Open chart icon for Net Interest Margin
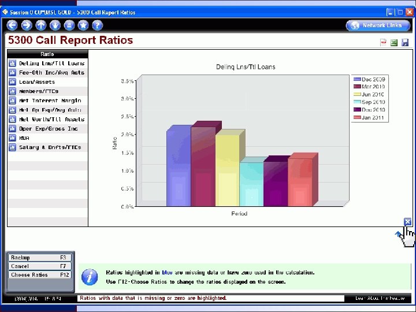 12,101
